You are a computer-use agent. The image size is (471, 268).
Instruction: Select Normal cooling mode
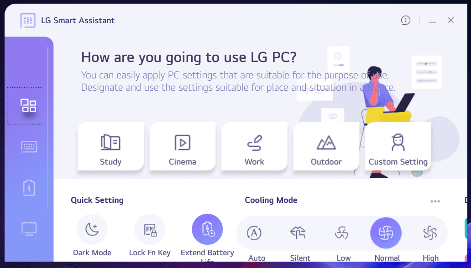pos(386,233)
